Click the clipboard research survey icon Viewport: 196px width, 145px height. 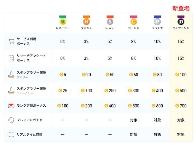click(x=11, y=58)
